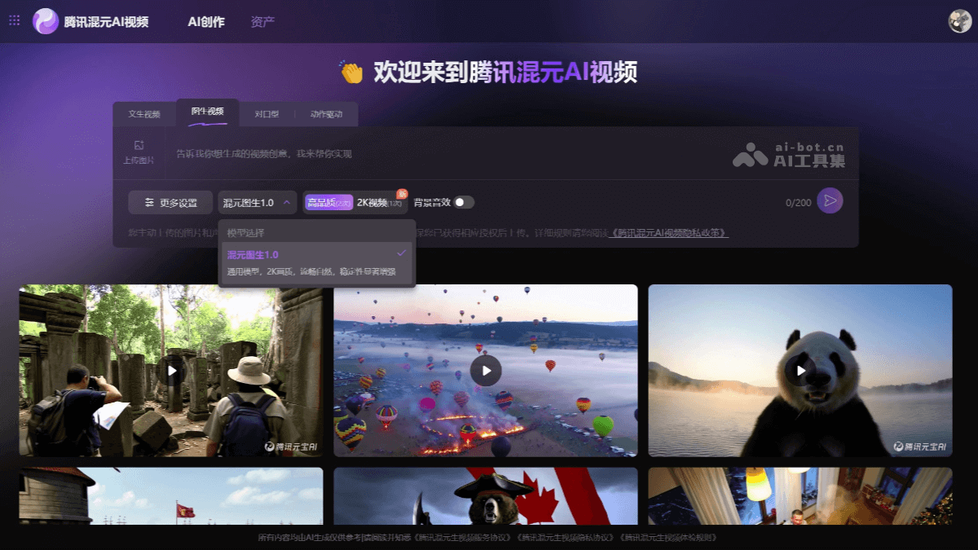The image size is (978, 550).
Task: Toggle the 背景音效 switch on
Action: tap(463, 200)
